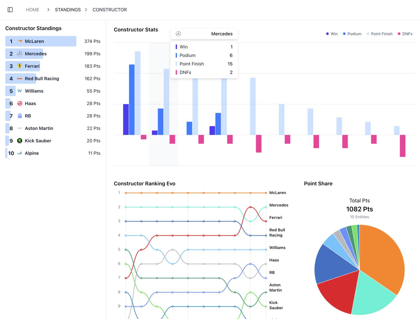The width and height of the screenshot is (420, 319).
Task: Click Haas label in ranking chart
Action: (x=274, y=260)
